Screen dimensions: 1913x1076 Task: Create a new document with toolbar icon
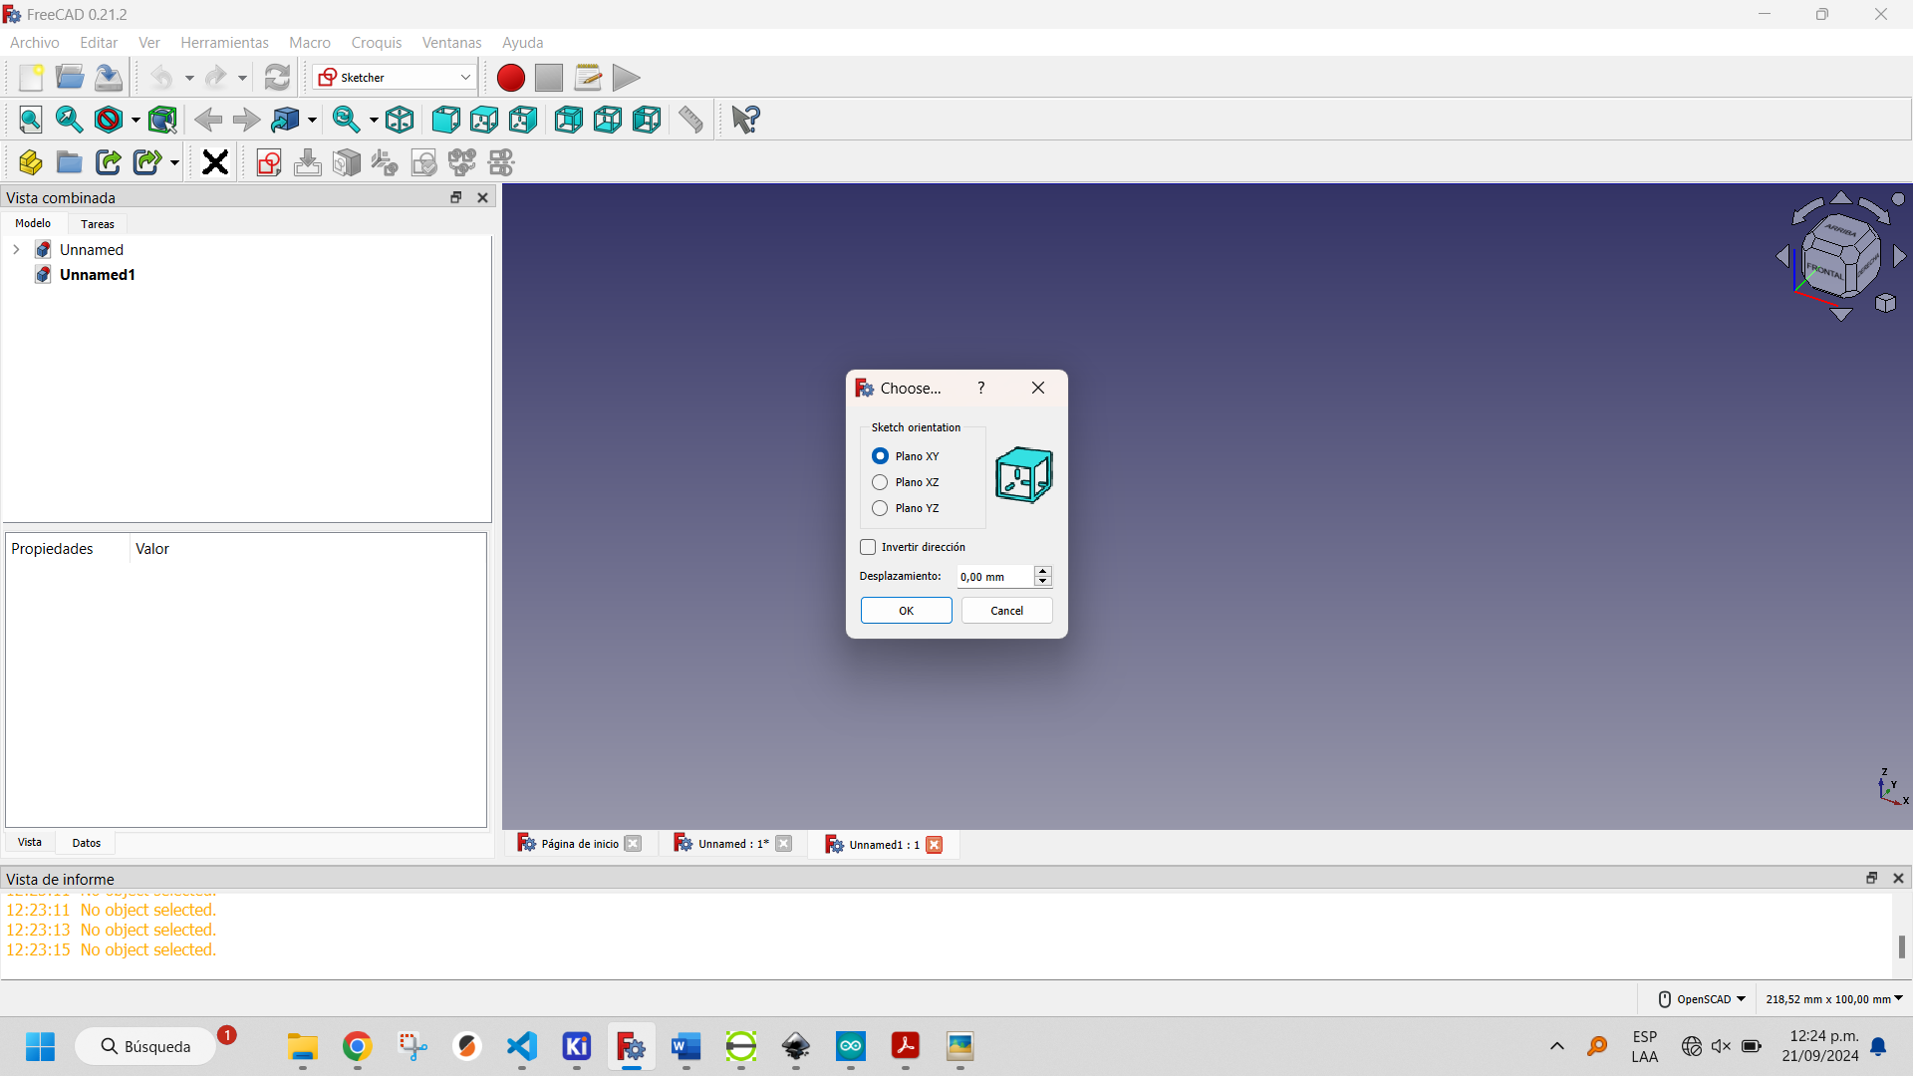[x=31, y=78]
